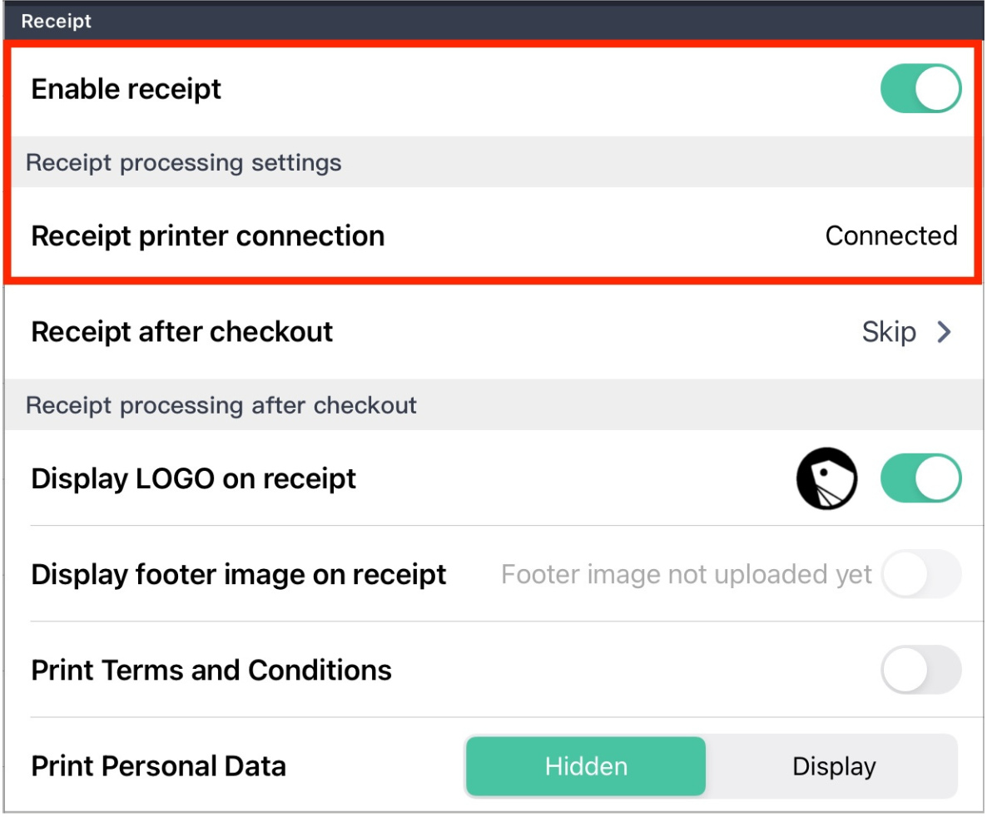
Task: Click the Receipt header title
Action: pyautogui.click(x=56, y=21)
